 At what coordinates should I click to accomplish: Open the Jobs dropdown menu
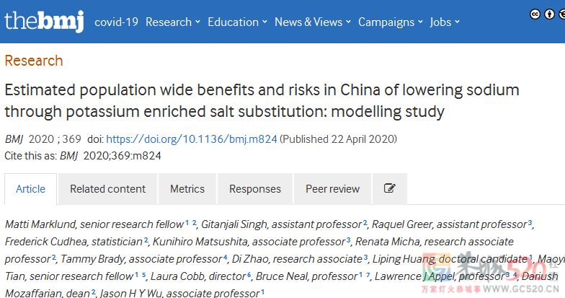[x=445, y=22]
